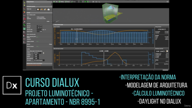Click the white hour marker on the daily chart

tap(104, 58)
